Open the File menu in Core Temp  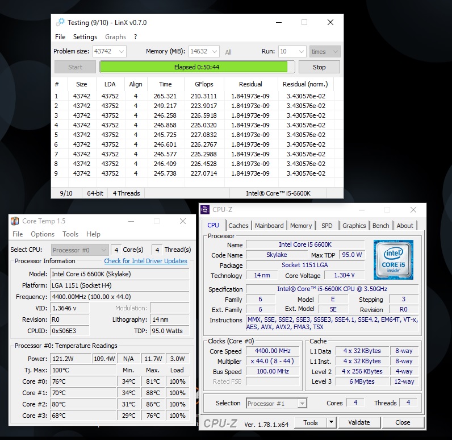pyautogui.click(x=18, y=234)
